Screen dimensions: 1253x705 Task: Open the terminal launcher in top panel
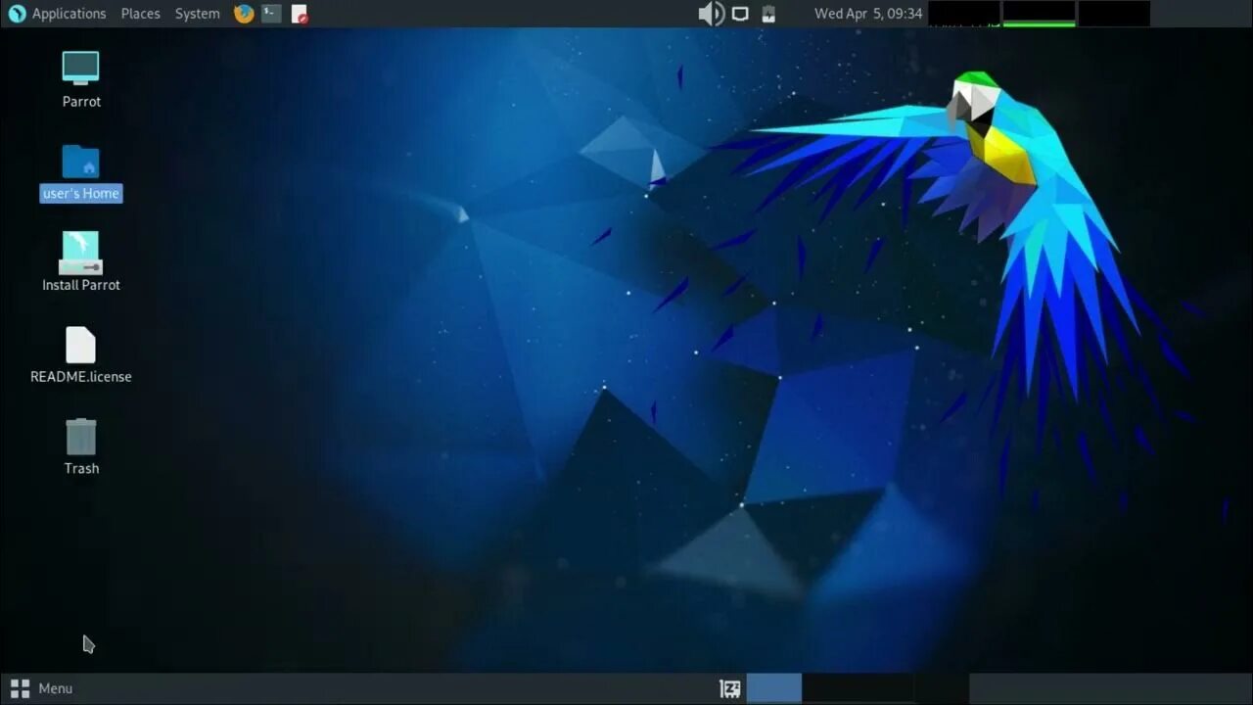[271, 14]
